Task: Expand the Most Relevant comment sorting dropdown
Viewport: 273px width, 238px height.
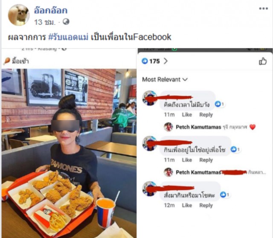Action: (165, 79)
